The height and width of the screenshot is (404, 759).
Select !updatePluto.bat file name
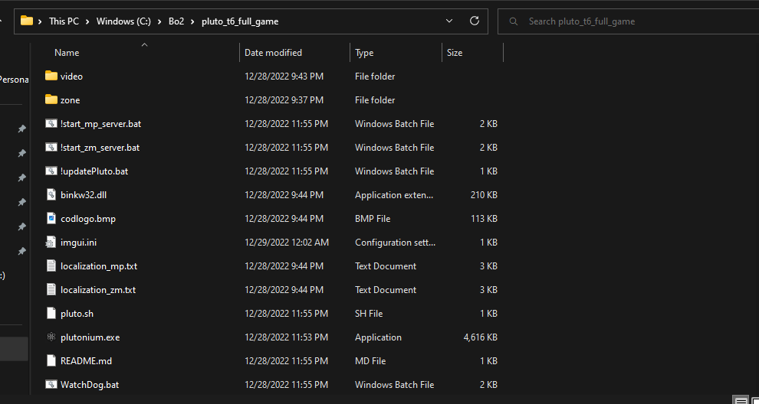point(94,171)
